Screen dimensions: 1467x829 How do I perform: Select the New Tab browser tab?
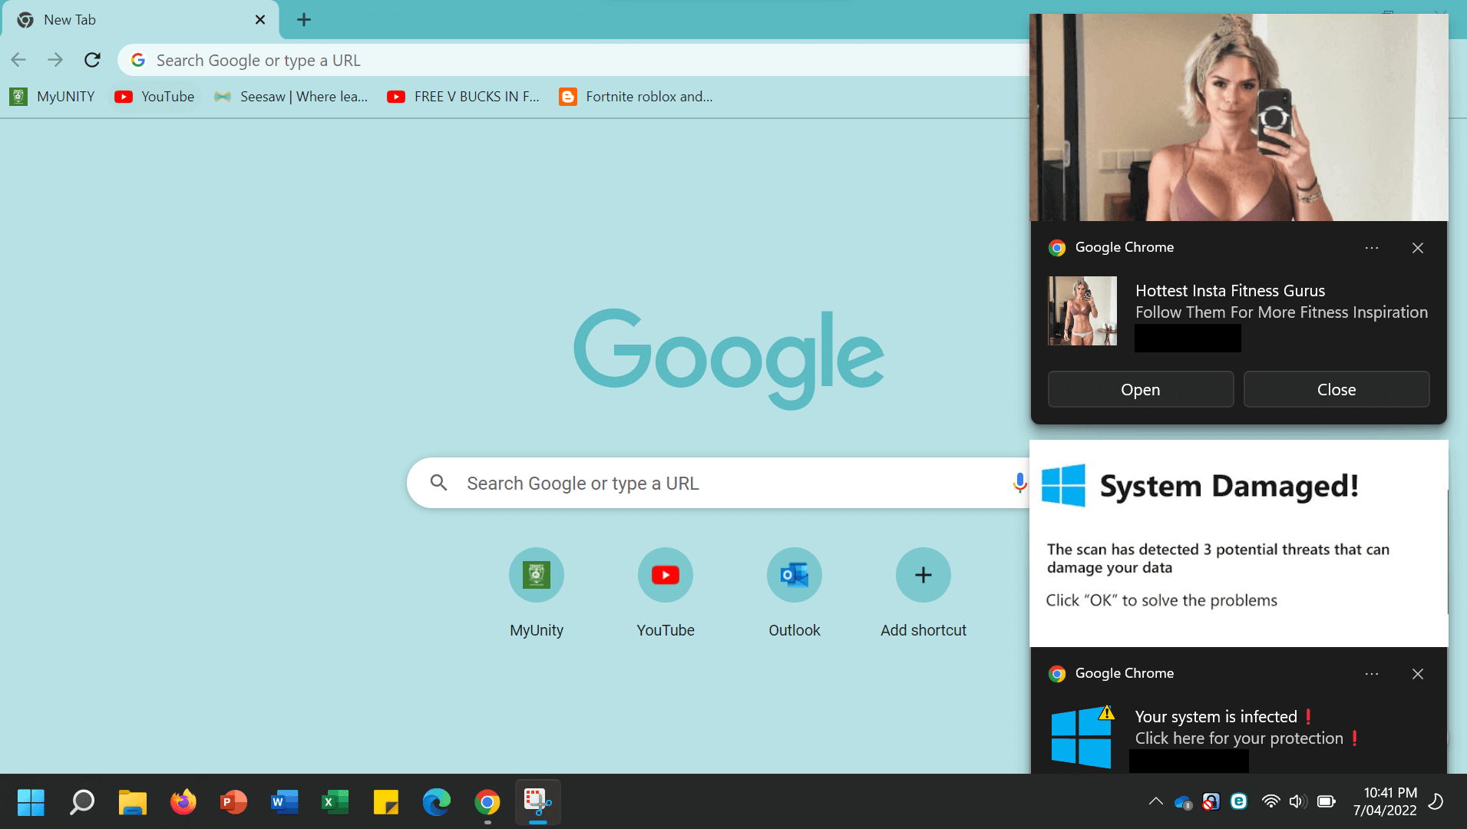tap(138, 20)
